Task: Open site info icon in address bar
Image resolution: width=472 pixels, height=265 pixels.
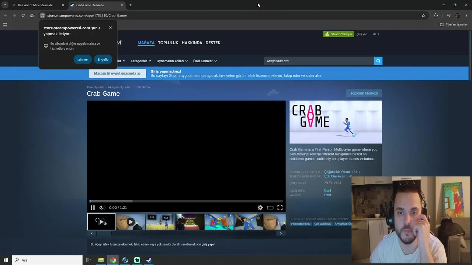Action: 42,15
